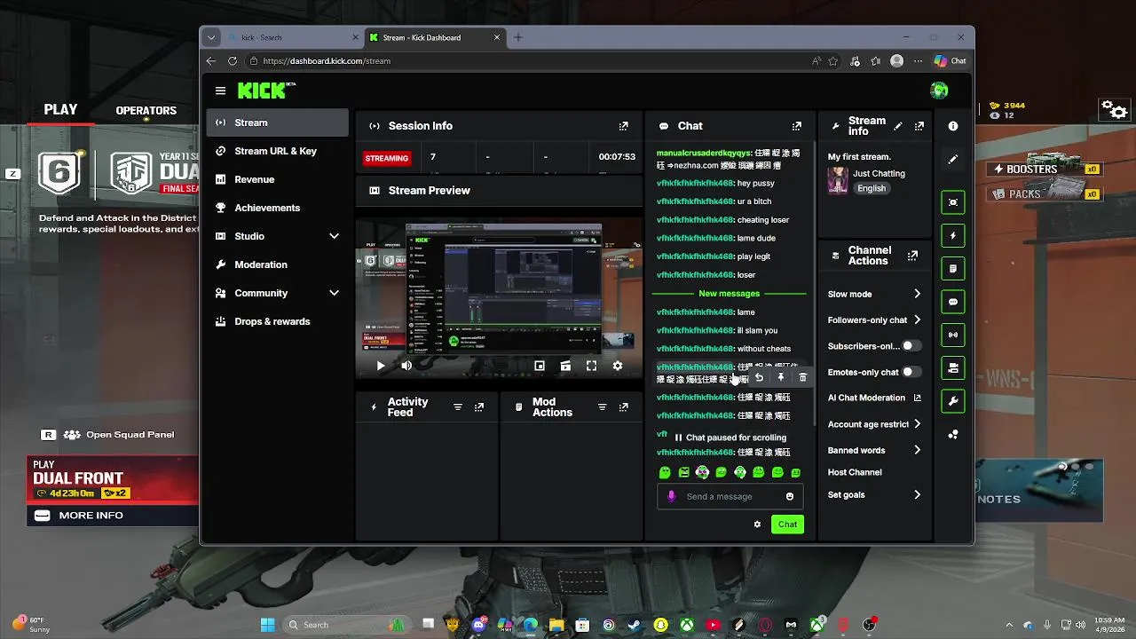The height and width of the screenshot is (639, 1136).
Task: Toggle Emotes-only chat switch
Action: (911, 372)
